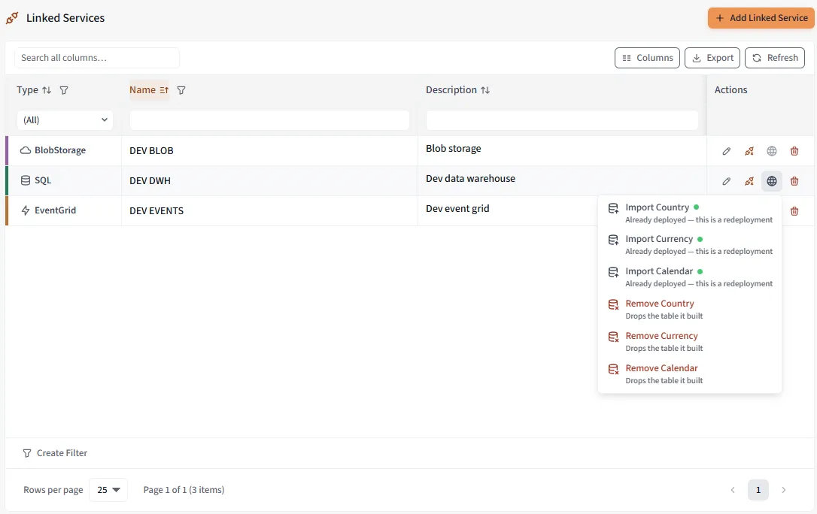Sort by the Type column arrows
The image size is (817, 514).
pyautogui.click(x=47, y=90)
